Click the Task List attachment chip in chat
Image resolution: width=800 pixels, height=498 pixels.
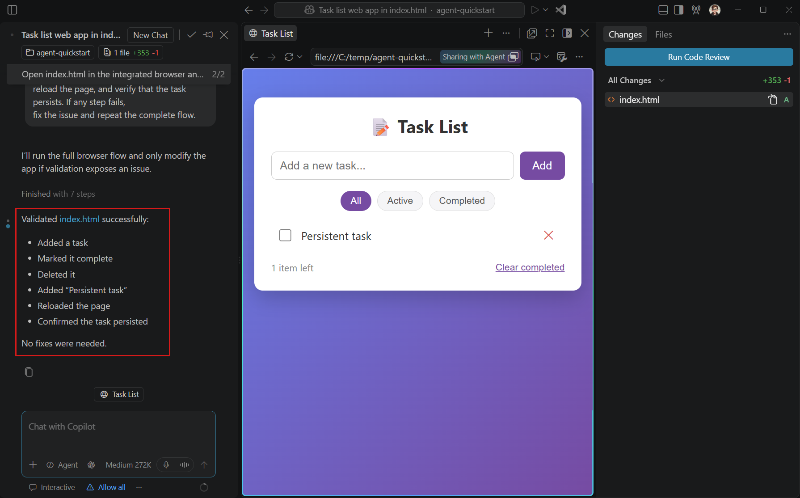coord(119,394)
